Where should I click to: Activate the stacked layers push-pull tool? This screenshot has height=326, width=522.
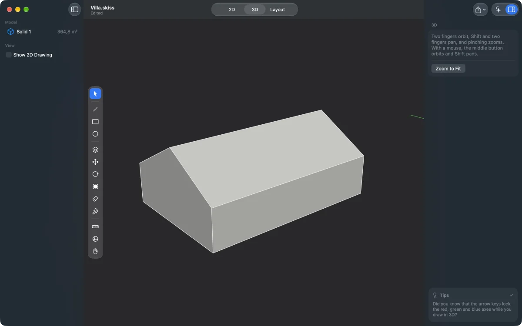click(x=95, y=150)
